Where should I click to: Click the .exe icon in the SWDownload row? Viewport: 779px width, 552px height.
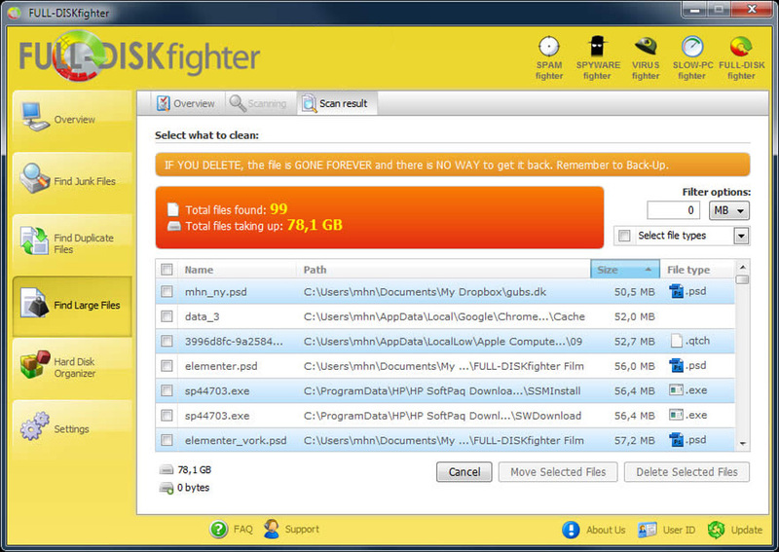[676, 415]
